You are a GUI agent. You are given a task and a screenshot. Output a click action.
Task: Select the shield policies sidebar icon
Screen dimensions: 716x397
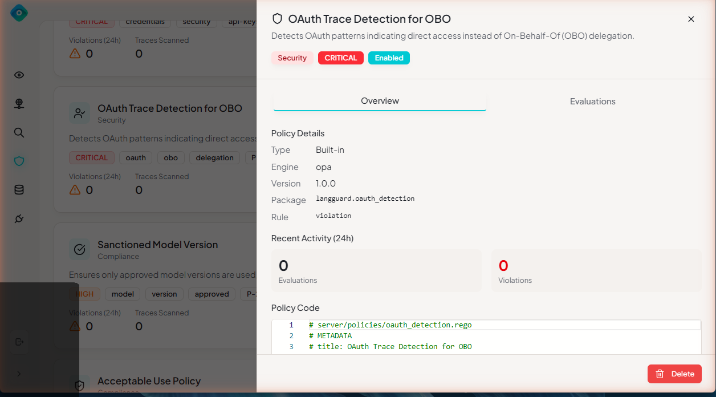[19, 161]
